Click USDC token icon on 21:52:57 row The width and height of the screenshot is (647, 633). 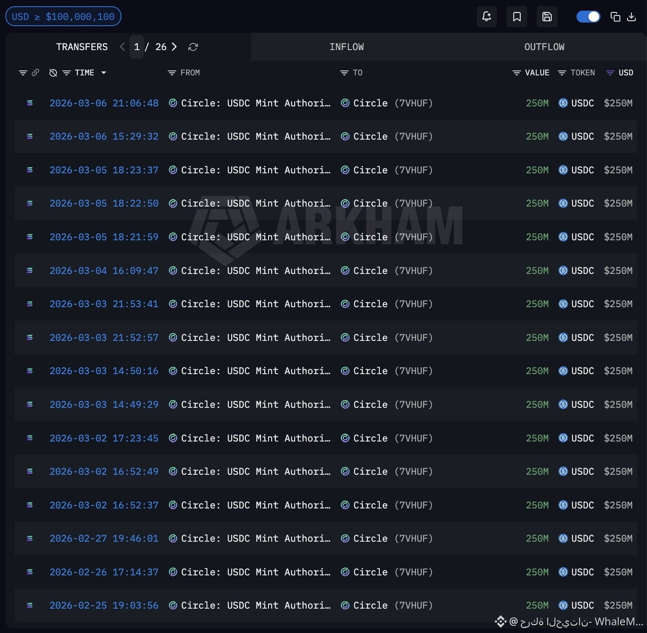pos(563,337)
